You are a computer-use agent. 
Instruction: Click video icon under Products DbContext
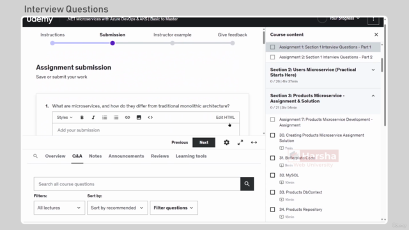coord(281,199)
